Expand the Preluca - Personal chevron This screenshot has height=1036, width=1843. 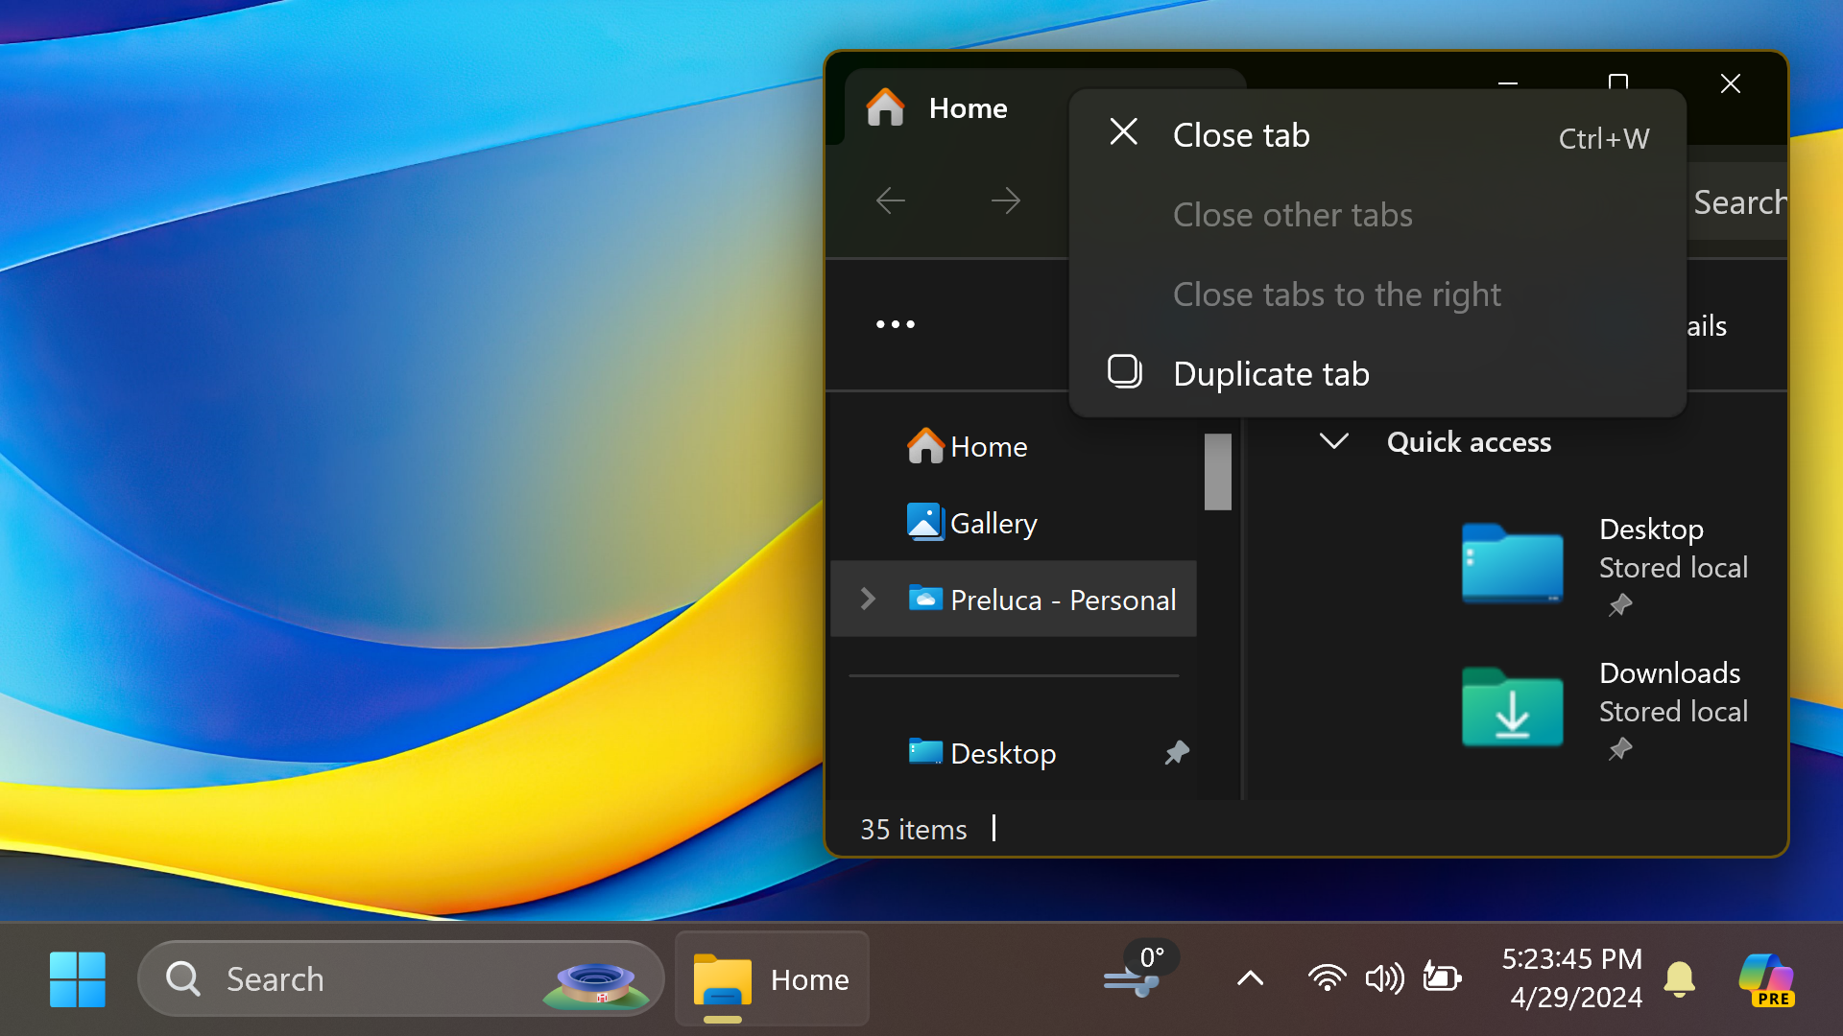(x=868, y=600)
